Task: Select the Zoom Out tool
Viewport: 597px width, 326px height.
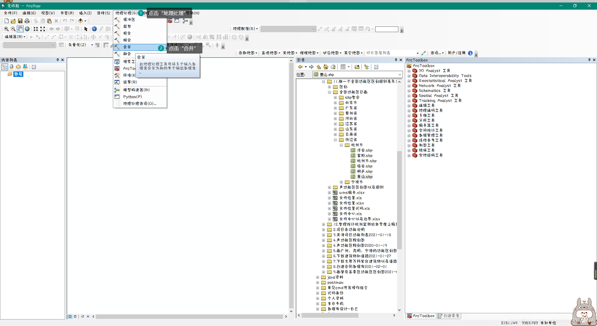Action: point(13,29)
